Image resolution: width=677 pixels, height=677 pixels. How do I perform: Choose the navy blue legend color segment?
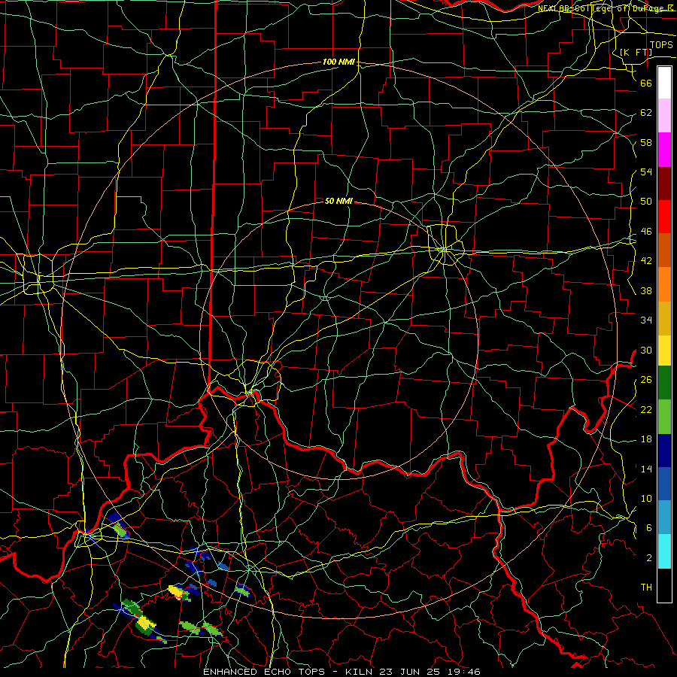[x=664, y=451]
